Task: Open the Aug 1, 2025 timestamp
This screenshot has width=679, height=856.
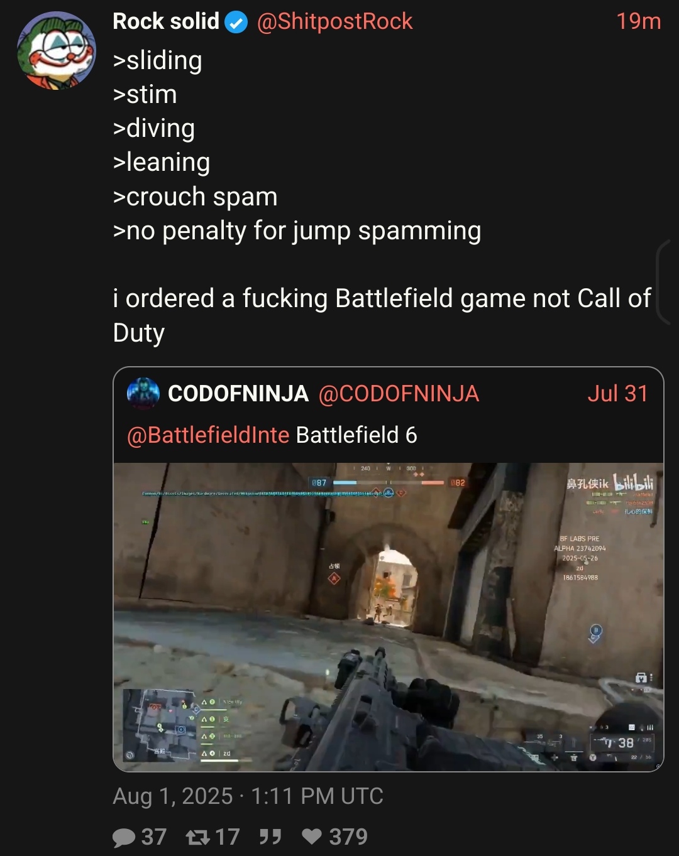Action: pyautogui.click(x=248, y=796)
